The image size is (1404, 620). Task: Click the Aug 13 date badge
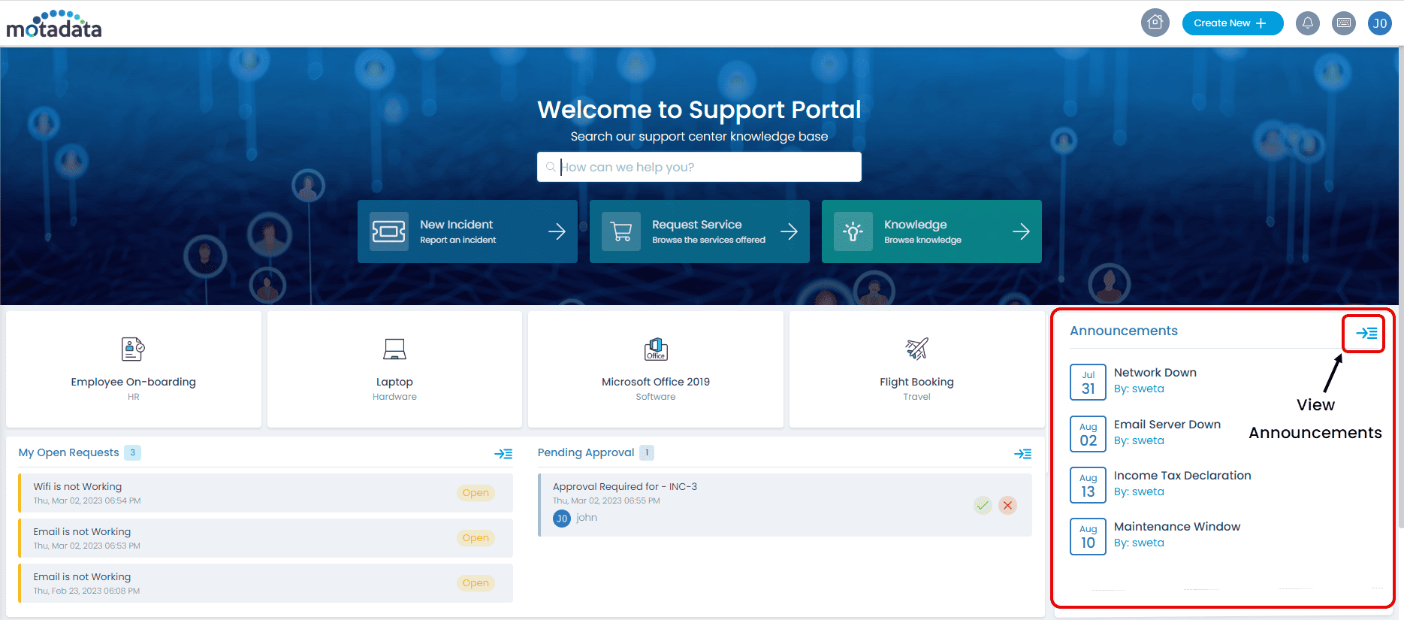[x=1088, y=485]
